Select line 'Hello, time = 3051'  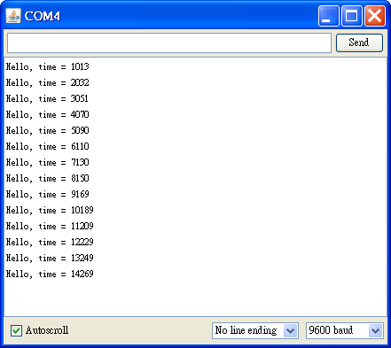pos(47,98)
